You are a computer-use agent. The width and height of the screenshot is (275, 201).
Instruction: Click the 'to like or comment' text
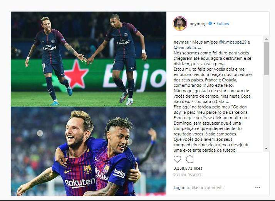205,187
